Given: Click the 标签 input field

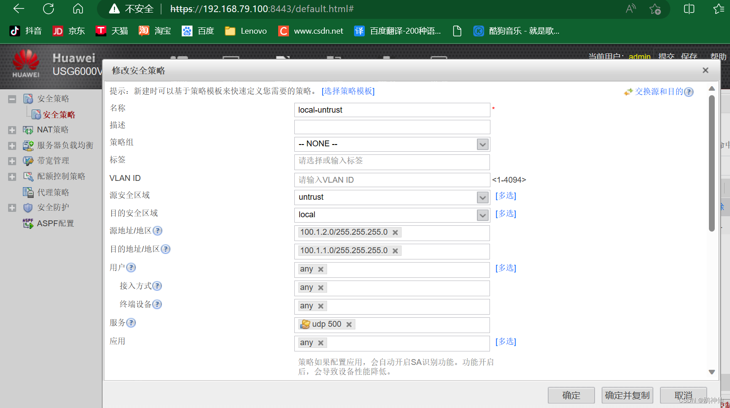Looking at the screenshot, I should tap(392, 162).
